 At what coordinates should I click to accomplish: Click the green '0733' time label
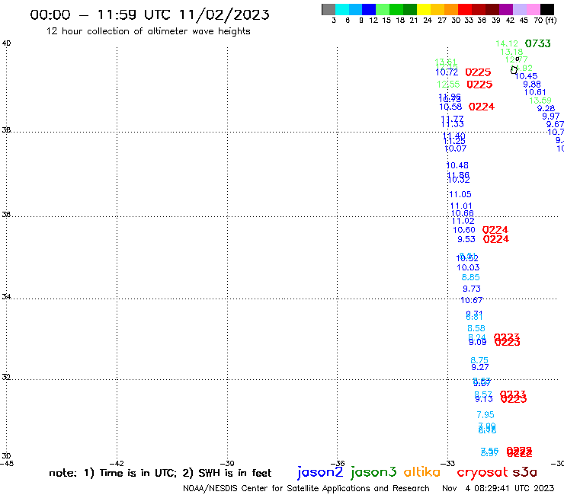tap(538, 43)
